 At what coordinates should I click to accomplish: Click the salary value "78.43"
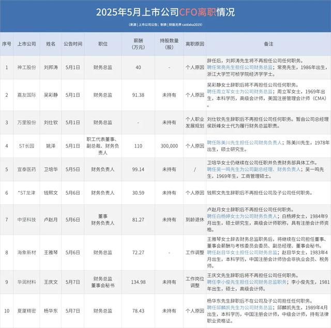tap(138, 311)
